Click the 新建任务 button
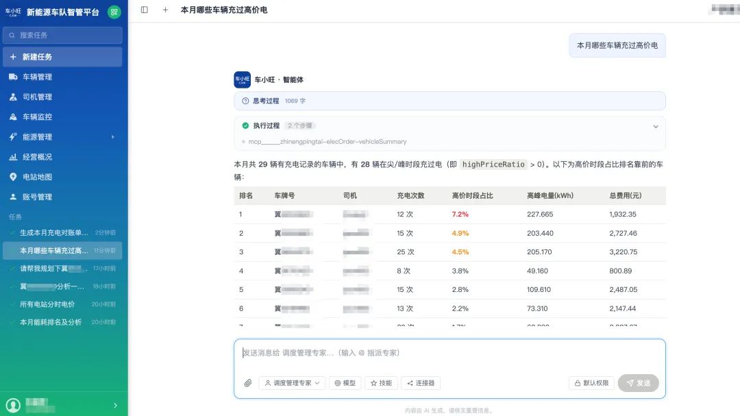 62,57
